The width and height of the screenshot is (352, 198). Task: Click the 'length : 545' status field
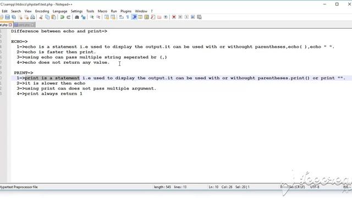coord(162,187)
